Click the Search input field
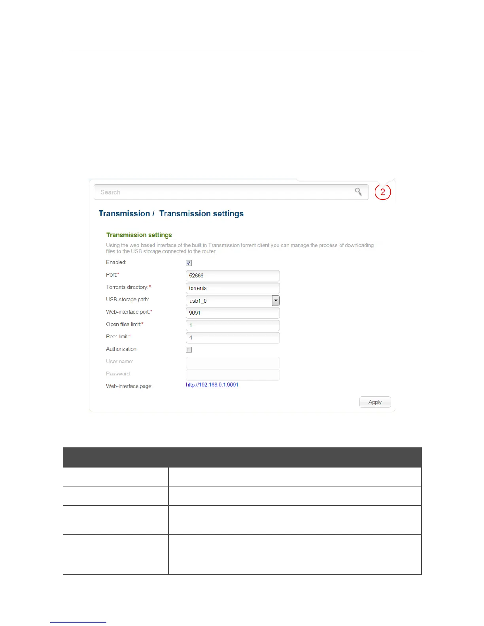 point(231,192)
